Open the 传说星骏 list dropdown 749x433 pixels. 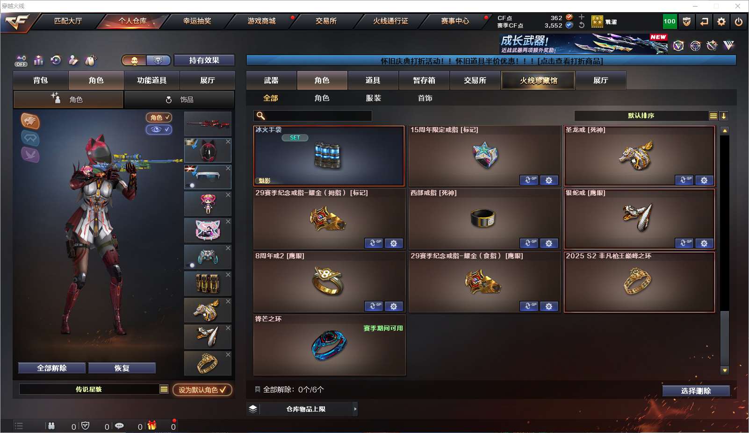coord(164,389)
